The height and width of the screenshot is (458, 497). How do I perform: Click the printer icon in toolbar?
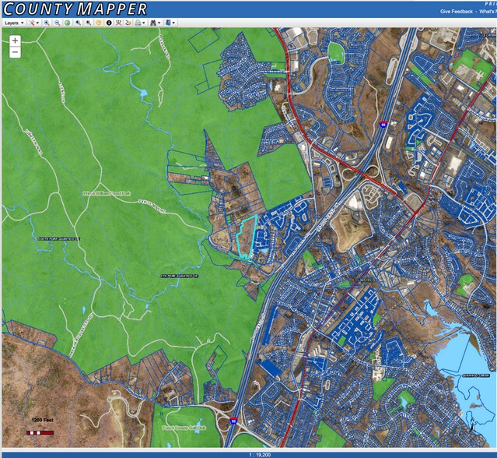point(138,23)
